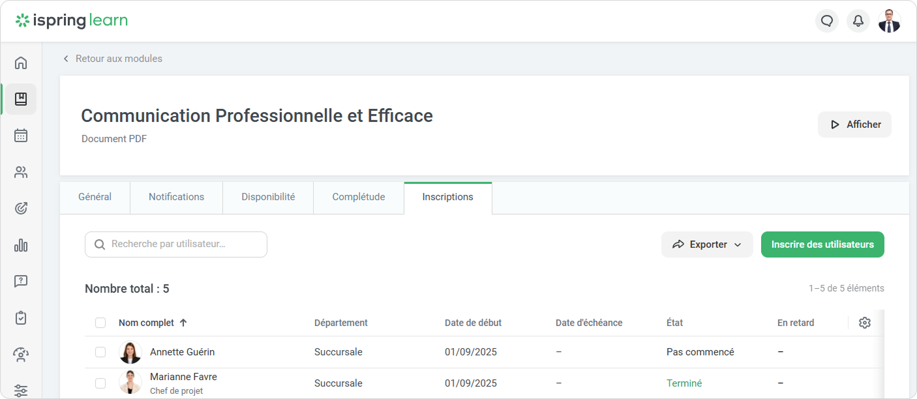Open the user profile avatar menu
This screenshot has height=399, width=917.
(x=889, y=21)
